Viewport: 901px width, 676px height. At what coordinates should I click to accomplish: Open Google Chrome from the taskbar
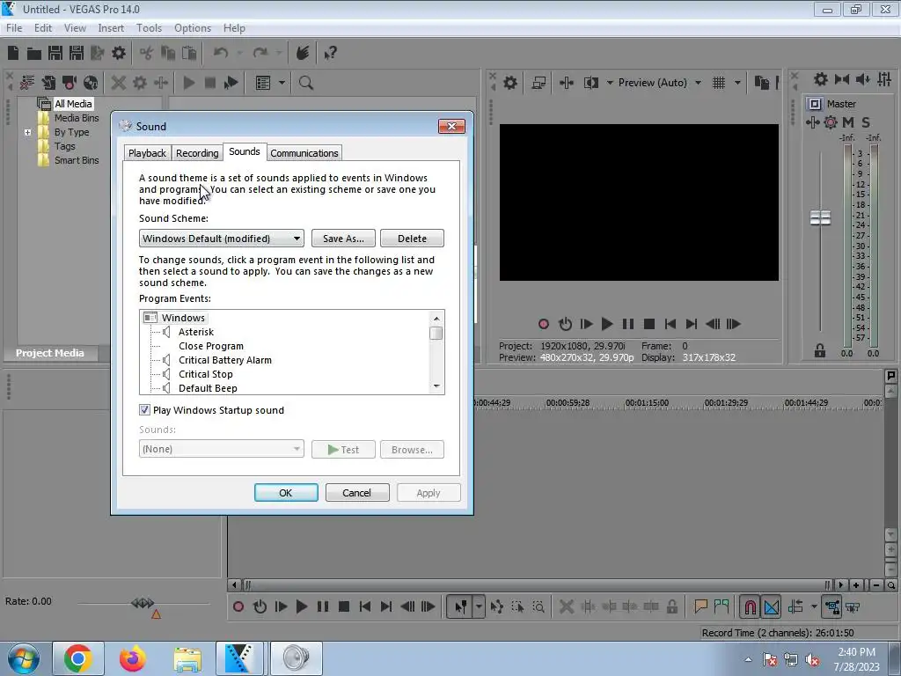coord(78,658)
